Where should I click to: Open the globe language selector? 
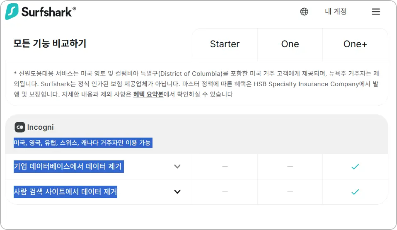click(x=304, y=12)
